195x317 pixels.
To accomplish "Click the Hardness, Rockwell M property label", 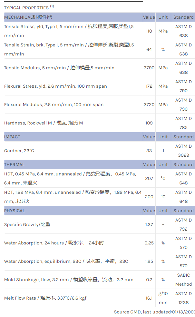I will (x=44, y=123).
